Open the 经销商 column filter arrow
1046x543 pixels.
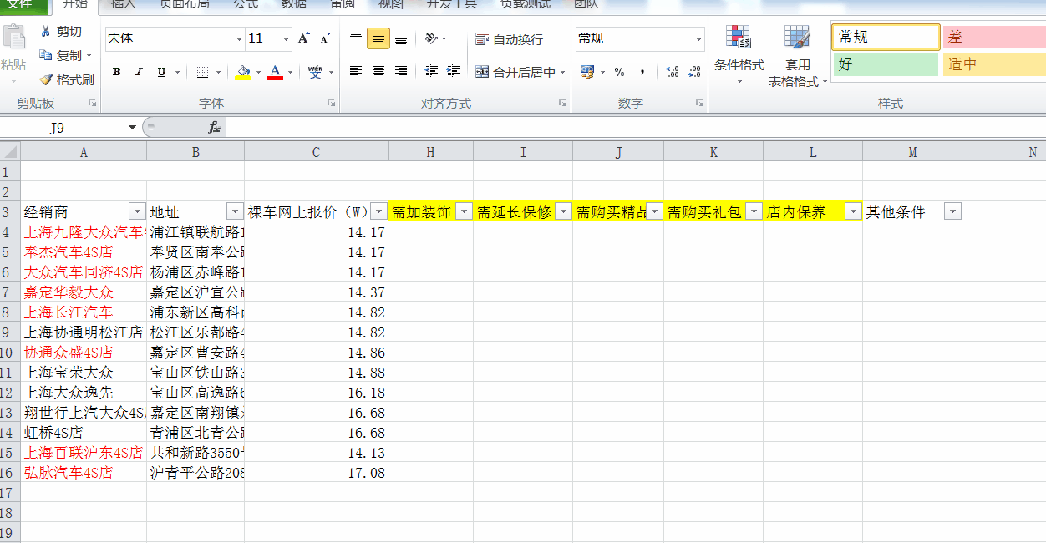(137, 211)
